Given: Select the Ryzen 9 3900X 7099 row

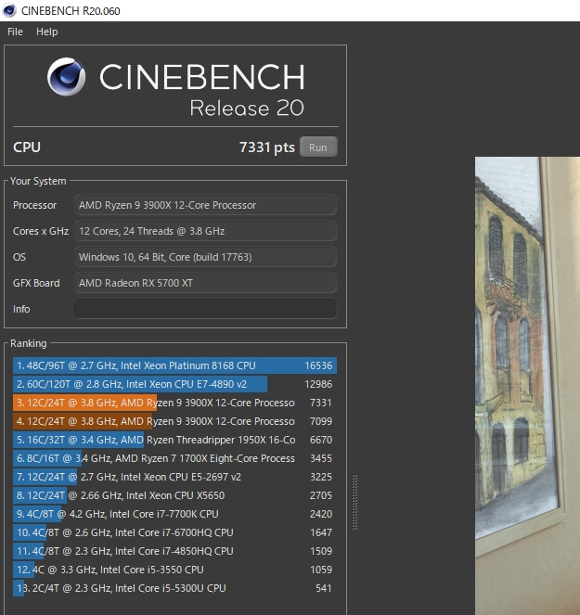Looking at the screenshot, I should click(174, 421).
